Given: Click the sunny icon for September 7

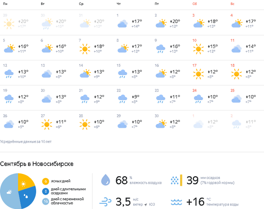Looking at the screenshot, I should click(85, 49).
